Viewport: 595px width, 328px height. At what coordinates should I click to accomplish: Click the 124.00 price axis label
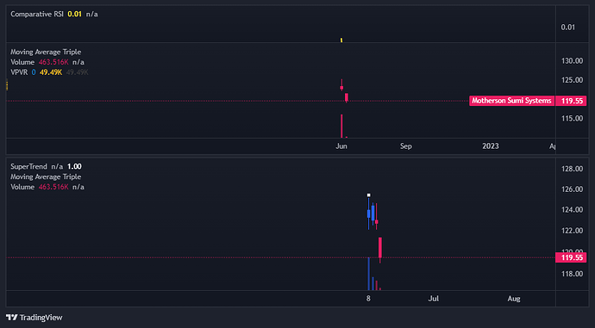coord(572,210)
